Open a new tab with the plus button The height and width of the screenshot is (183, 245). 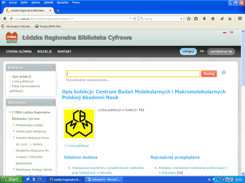(58, 11)
